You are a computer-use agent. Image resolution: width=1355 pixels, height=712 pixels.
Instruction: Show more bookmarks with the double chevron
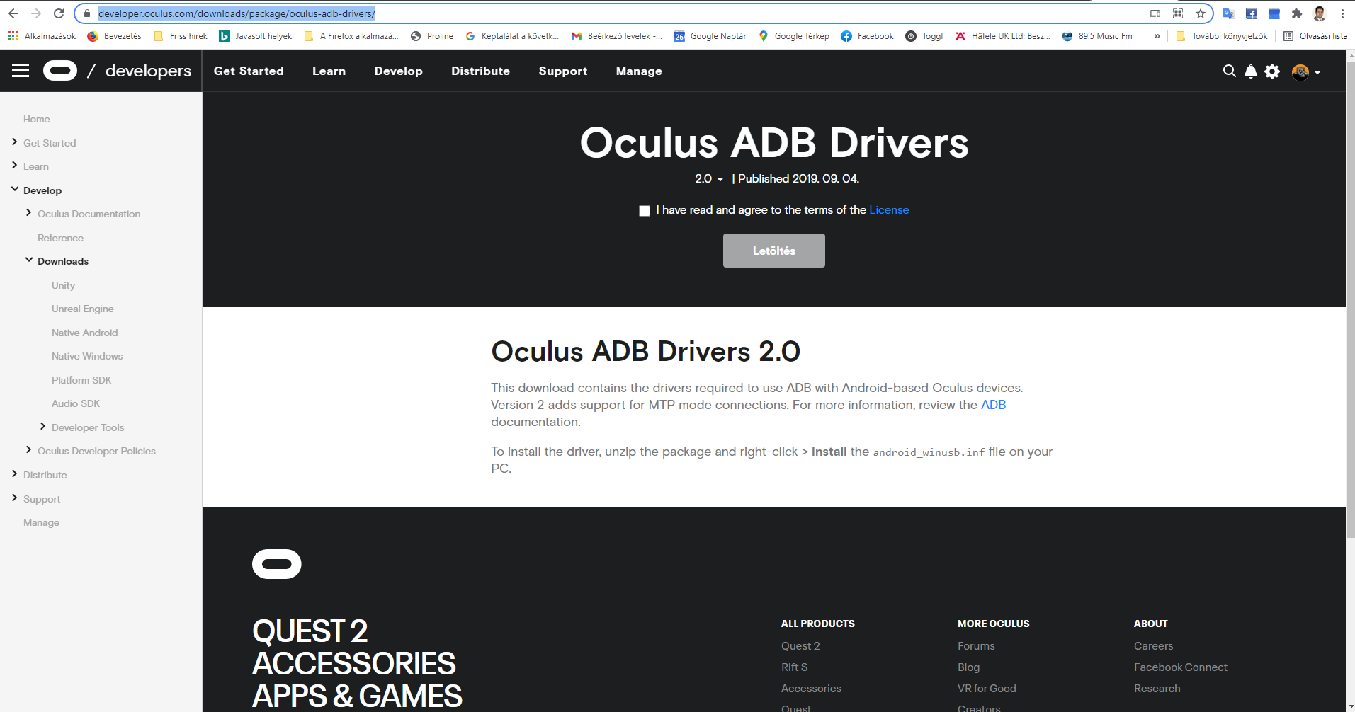(x=1157, y=36)
